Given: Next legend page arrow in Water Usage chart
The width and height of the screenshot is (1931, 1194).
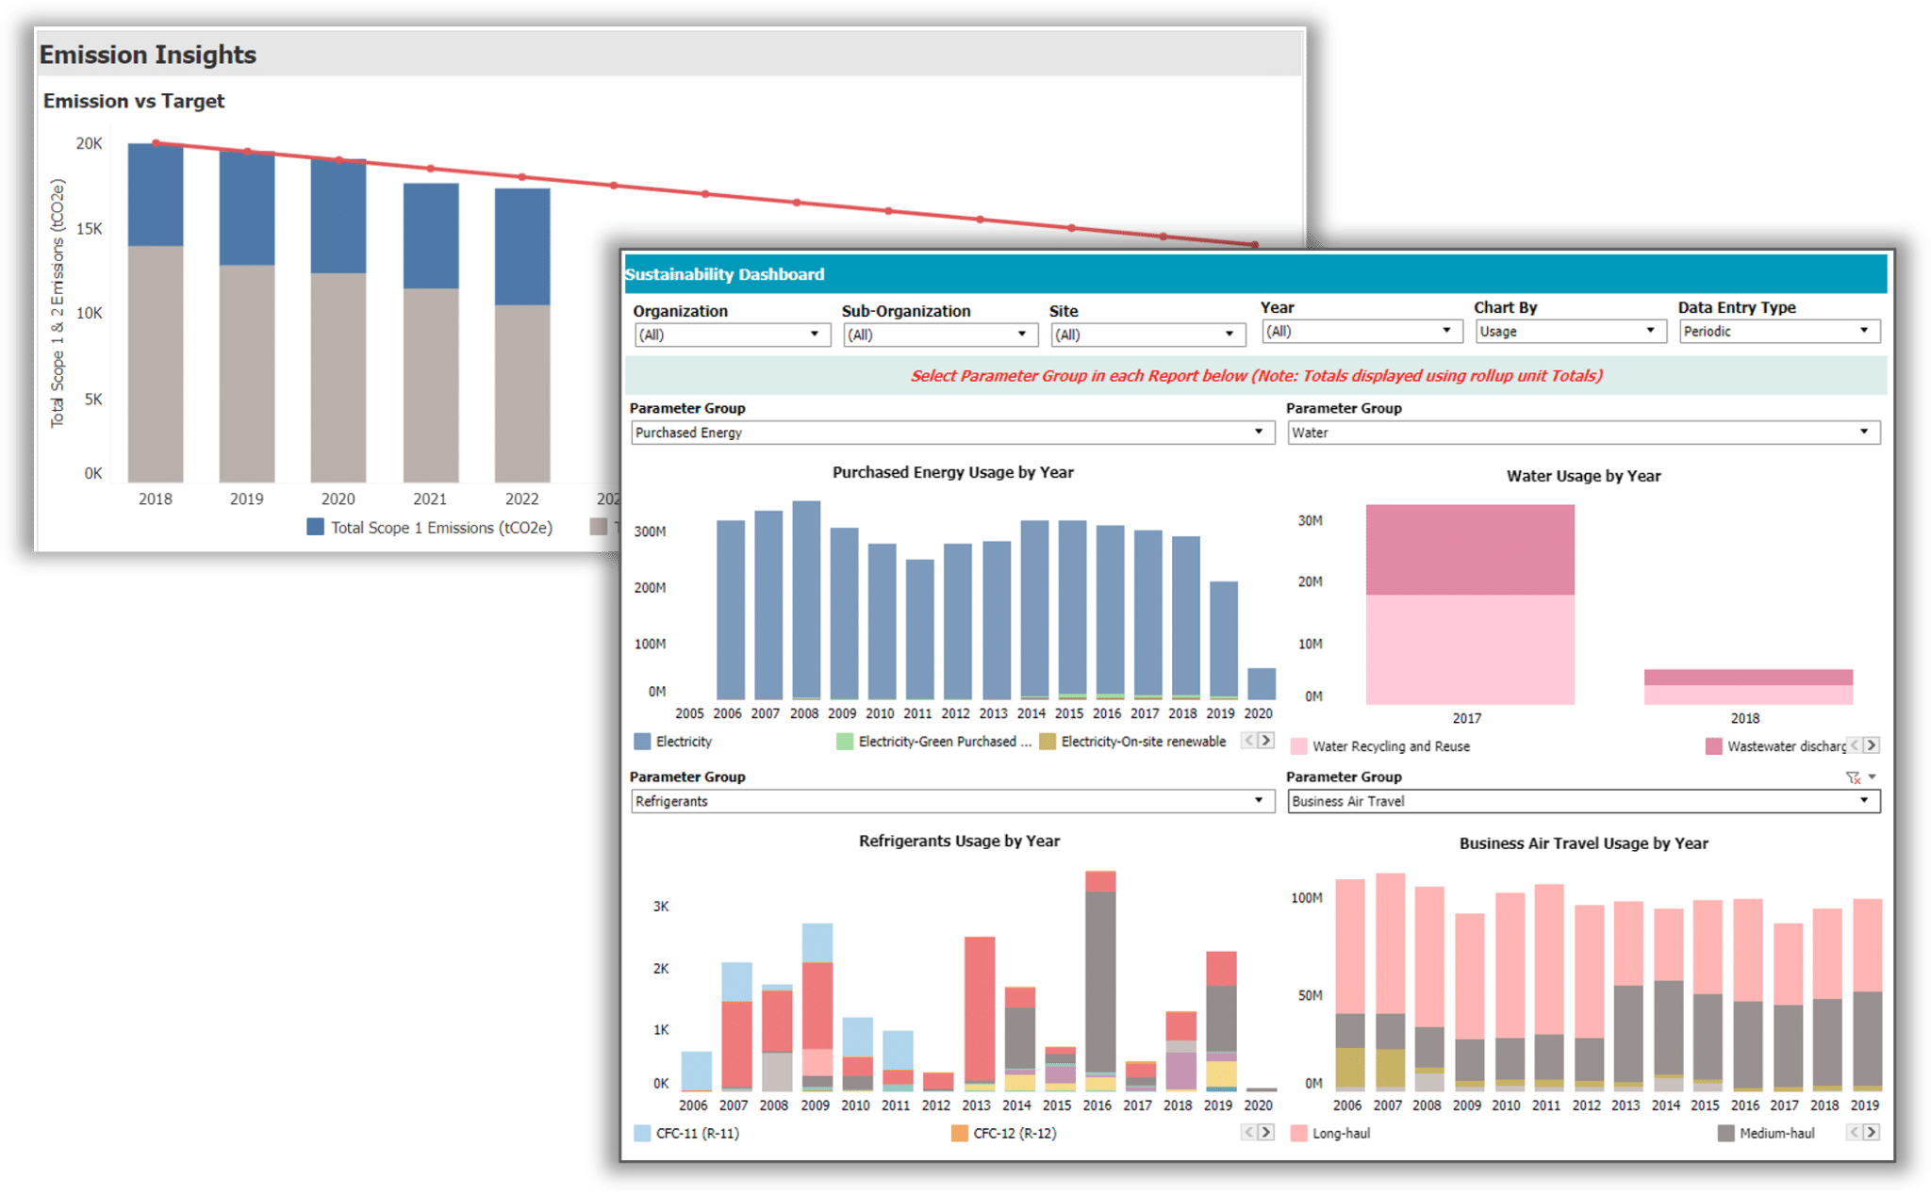Looking at the screenshot, I should 1872,745.
